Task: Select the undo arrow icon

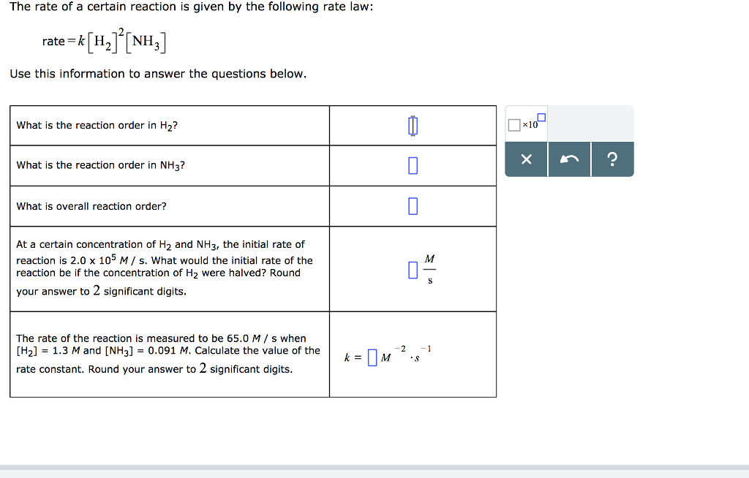Action: [x=569, y=159]
